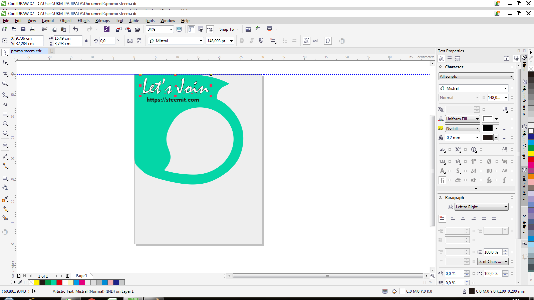
Task: Pick the Rectangle tool
Action: tap(5, 114)
